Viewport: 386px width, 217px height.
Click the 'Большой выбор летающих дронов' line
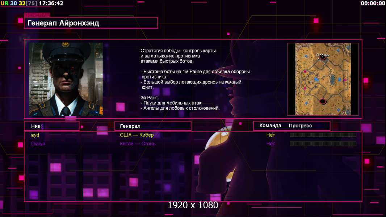click(x=191, y=82)
